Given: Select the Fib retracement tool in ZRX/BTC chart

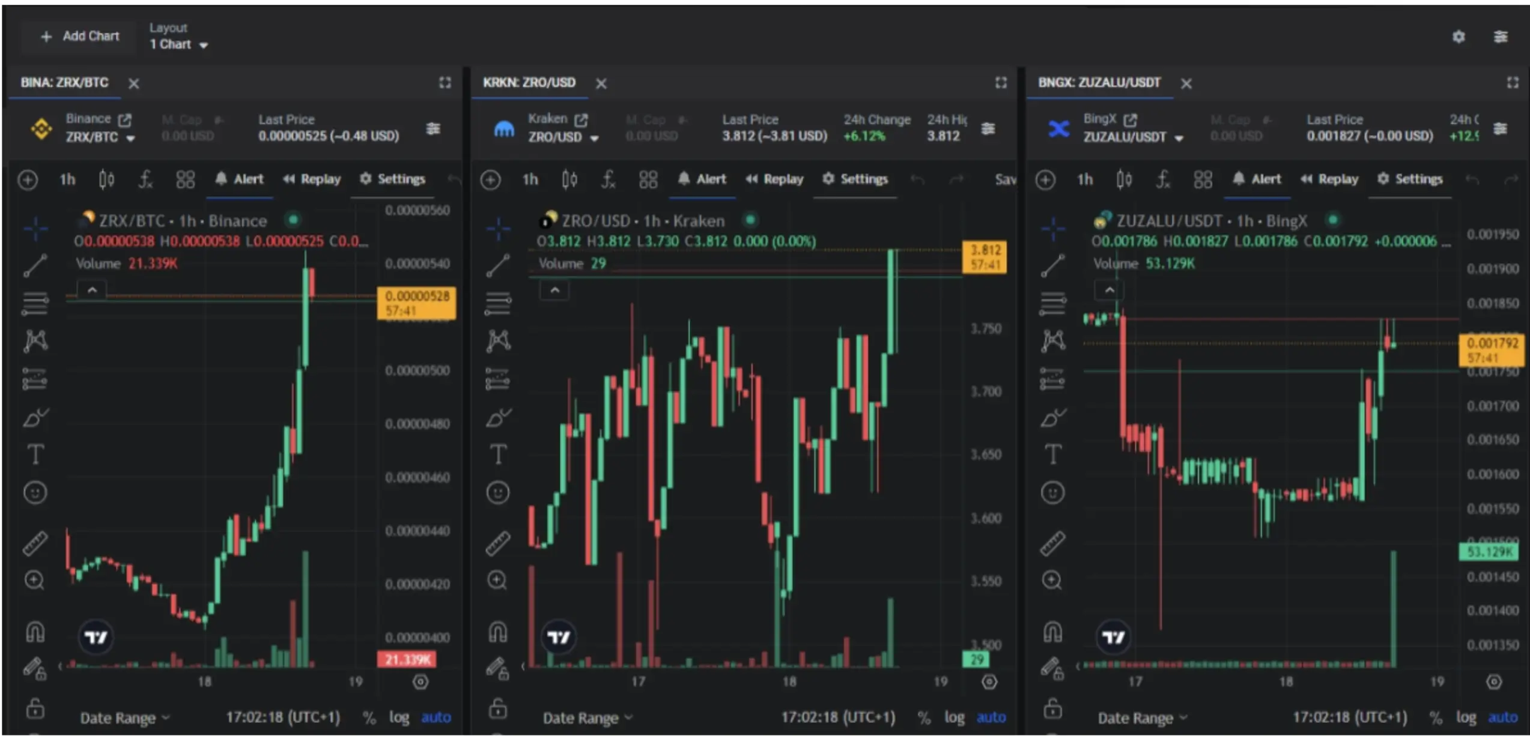Looking at the screenshot, I should (35, 303).
